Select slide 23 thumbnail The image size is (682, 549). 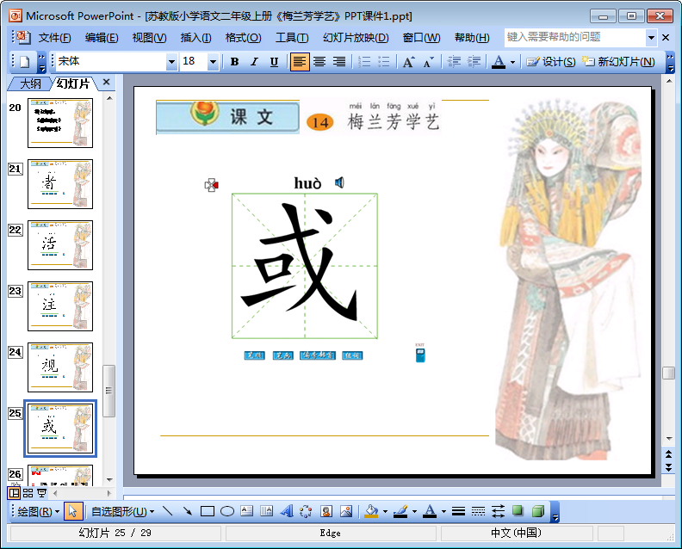[60, 306]
